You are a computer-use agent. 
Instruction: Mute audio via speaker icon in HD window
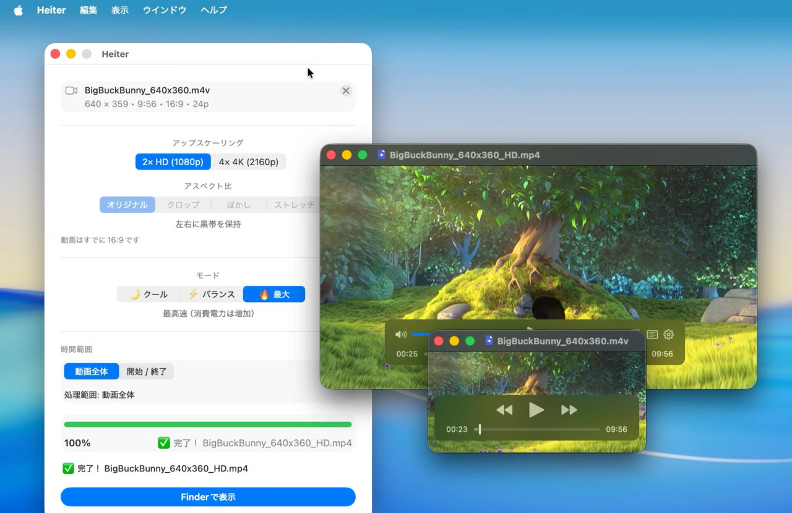(401, 335)
